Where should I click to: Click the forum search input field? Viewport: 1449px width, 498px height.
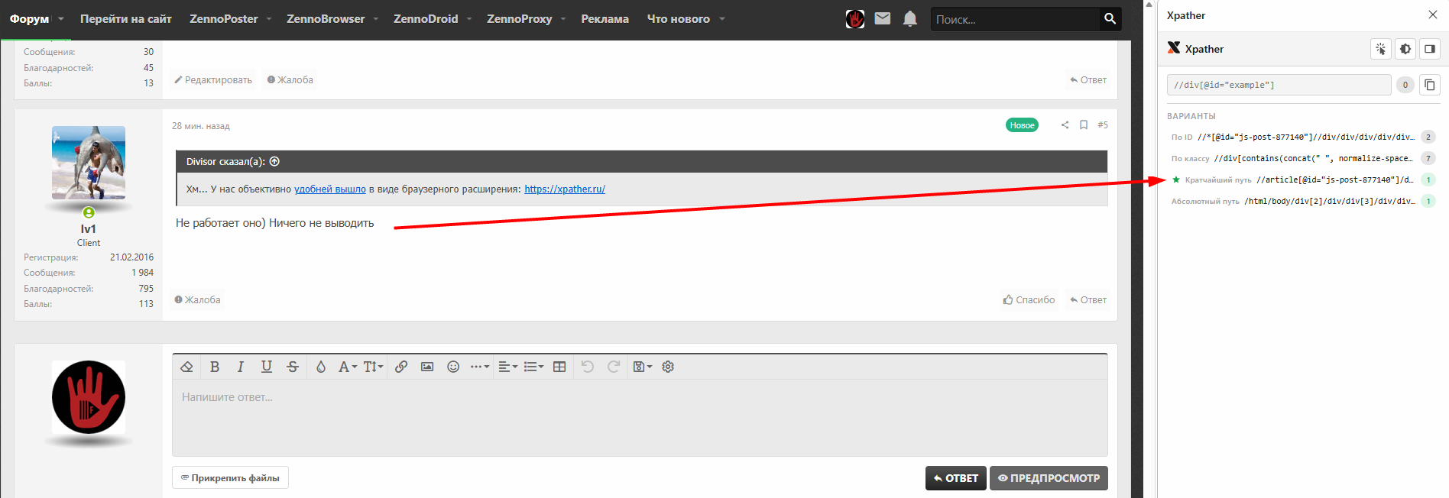[x=1014, y=19]
